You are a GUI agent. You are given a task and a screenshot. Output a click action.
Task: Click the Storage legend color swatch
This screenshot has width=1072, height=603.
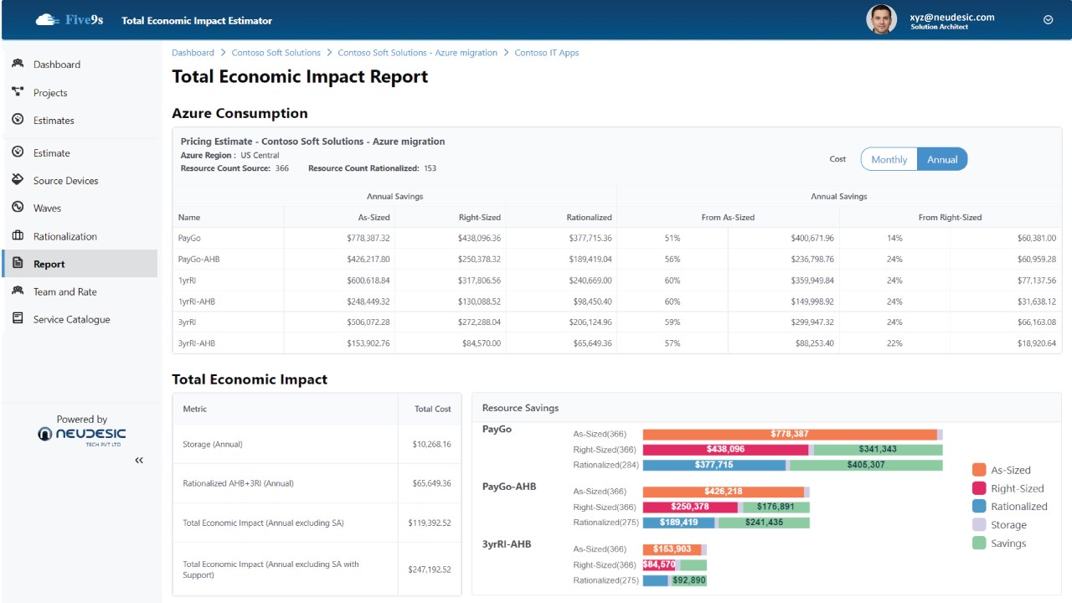click(979, 524)
